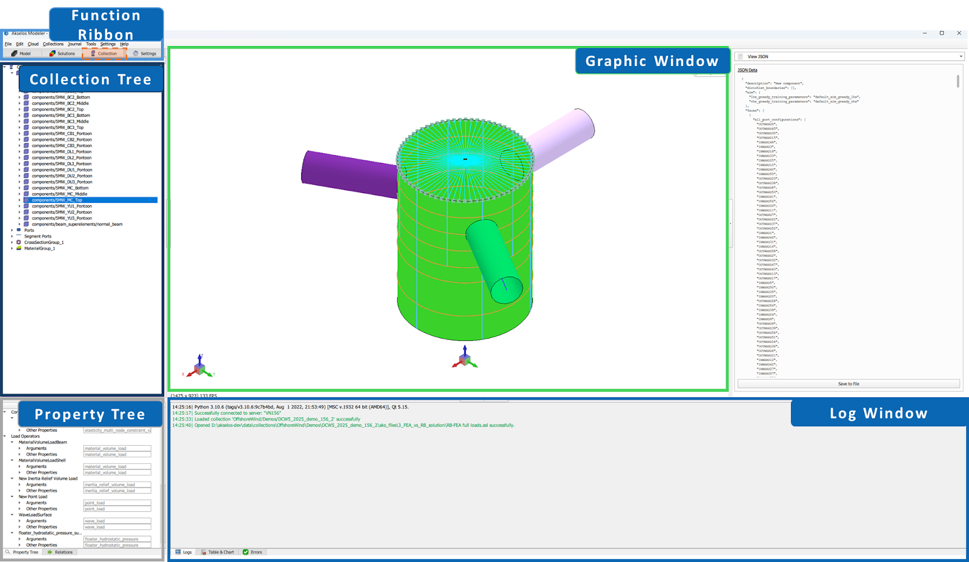Image resolution: width=969 pixels, height=562 pixels.
Task: Open the Collections menu
Action: click(53, 44)
